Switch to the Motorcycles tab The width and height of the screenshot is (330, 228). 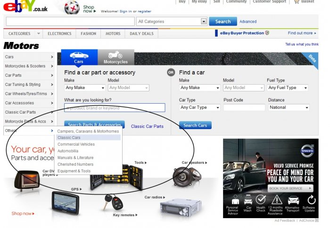click(x=116, y=57)
